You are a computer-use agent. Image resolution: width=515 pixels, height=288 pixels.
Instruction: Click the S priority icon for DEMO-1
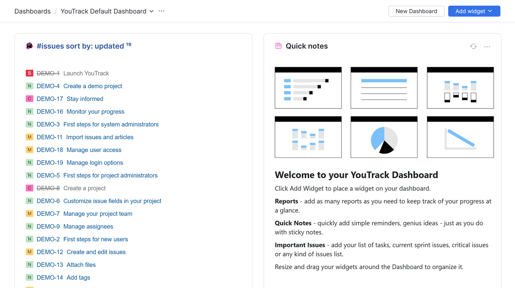29,73
